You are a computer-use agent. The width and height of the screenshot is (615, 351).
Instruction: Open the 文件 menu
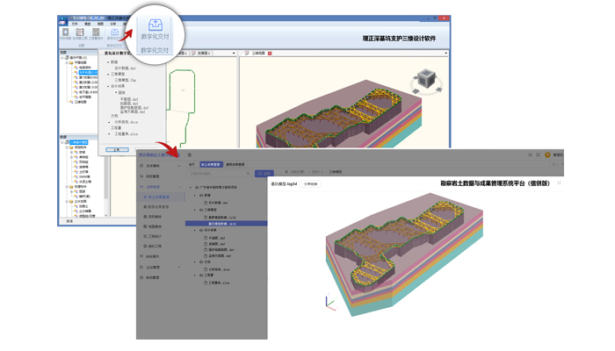point(74,24)
